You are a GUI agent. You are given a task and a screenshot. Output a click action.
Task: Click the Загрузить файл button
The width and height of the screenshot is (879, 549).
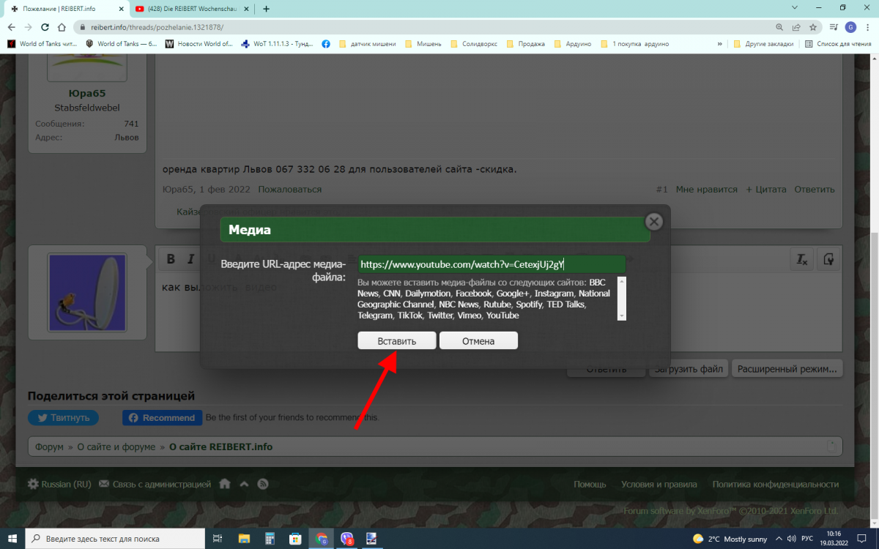pyautogui.click(x=689, y=369)
